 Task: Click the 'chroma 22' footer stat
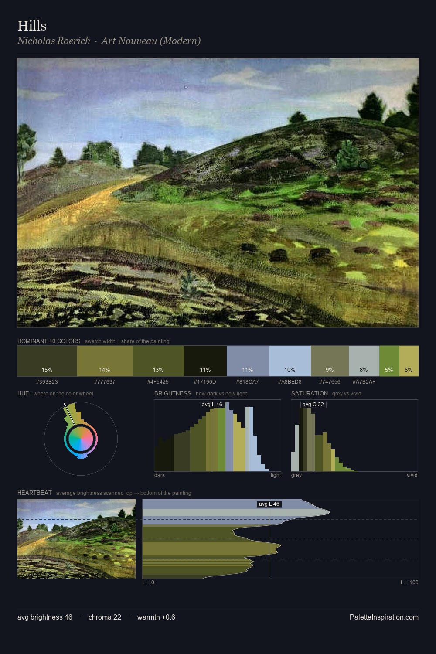[105, 617]
